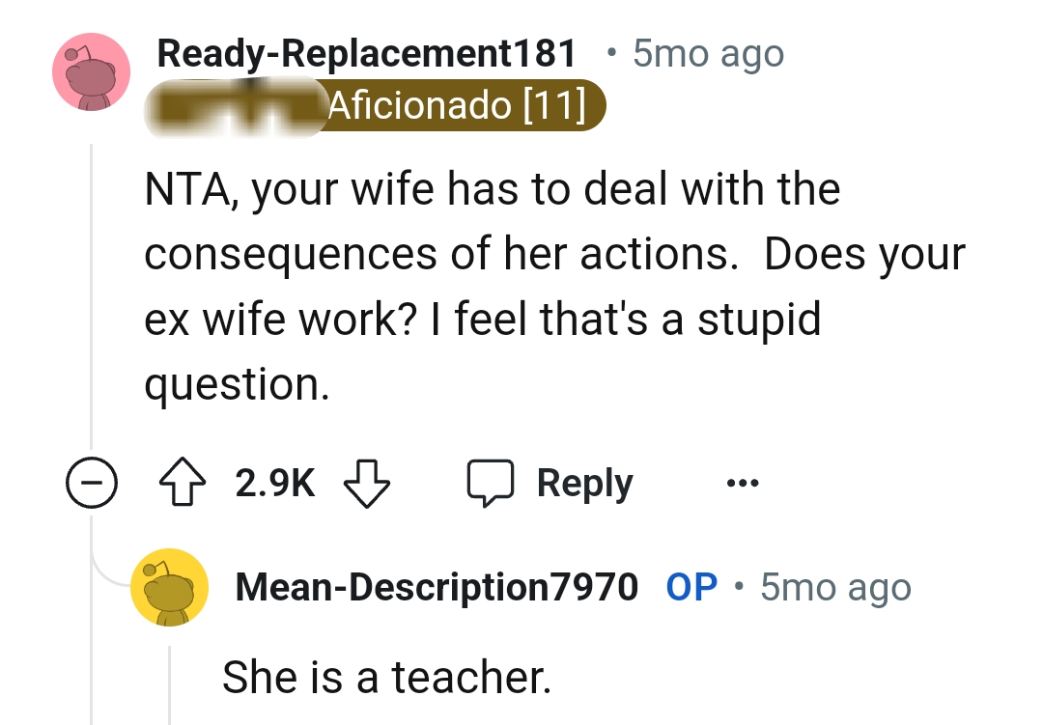Screen dimensions: 1043x725
Task: Expand more options via the ellipsis
Action: [742, 483]
